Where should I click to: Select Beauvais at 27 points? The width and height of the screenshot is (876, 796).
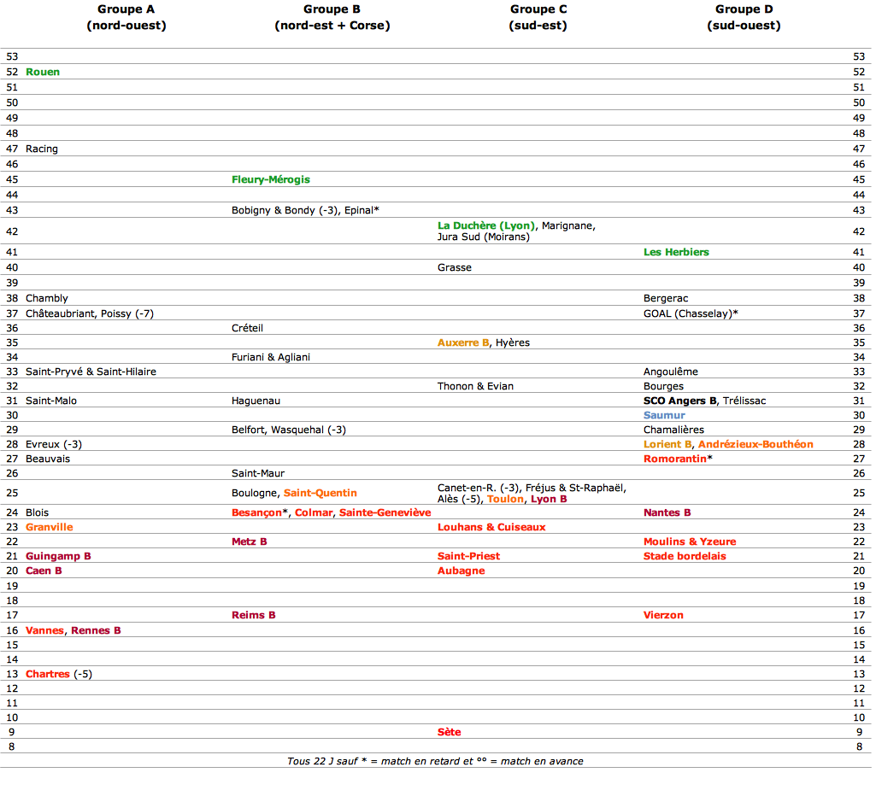(x=48, y=459)
